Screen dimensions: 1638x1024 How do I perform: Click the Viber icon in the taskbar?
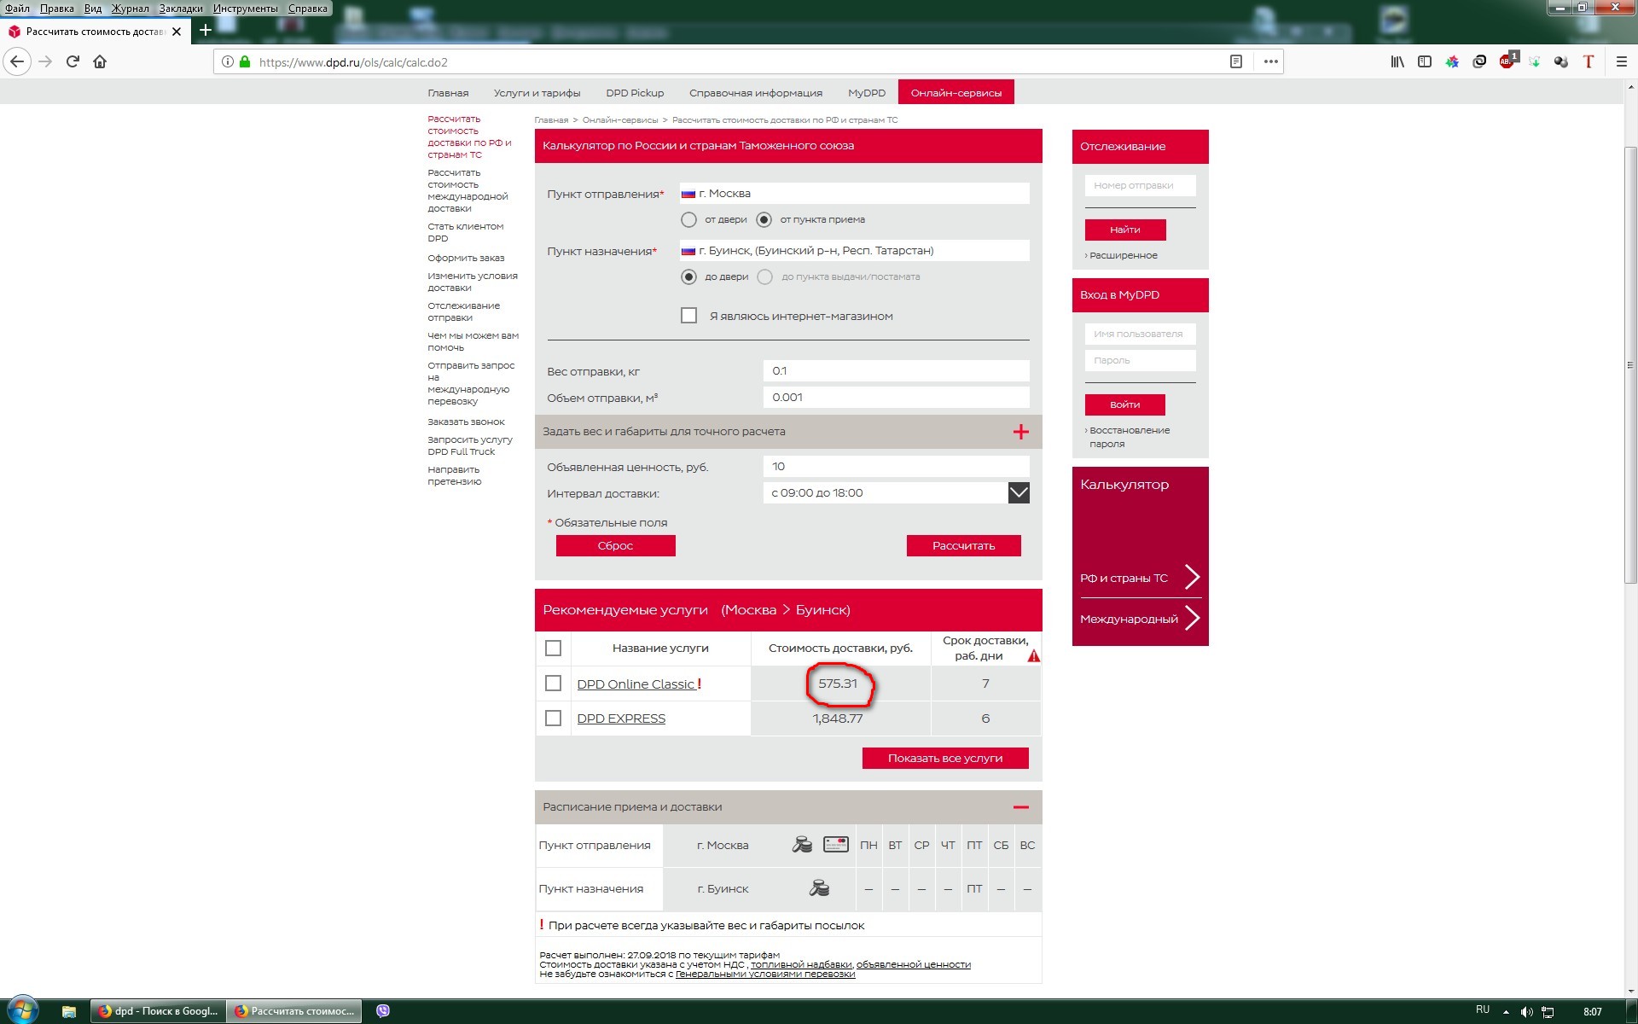click(383, 1011)
